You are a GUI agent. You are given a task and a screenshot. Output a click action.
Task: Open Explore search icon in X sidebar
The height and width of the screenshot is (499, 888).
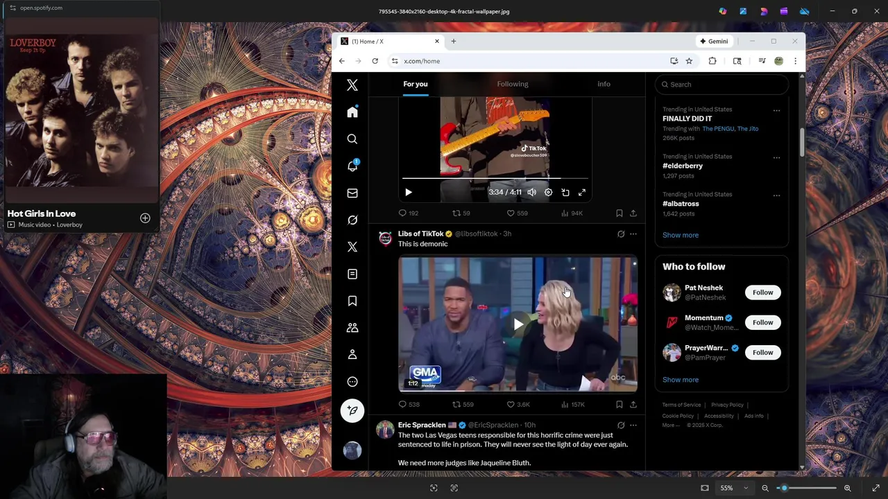[x=352, y=139]
